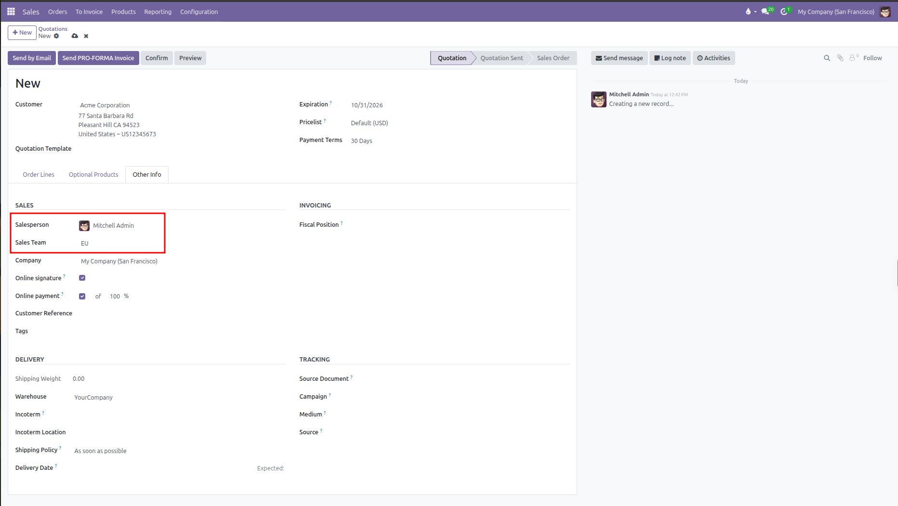Toggle the Online signature checkbox
898x506 pixels.
[82, 278]
